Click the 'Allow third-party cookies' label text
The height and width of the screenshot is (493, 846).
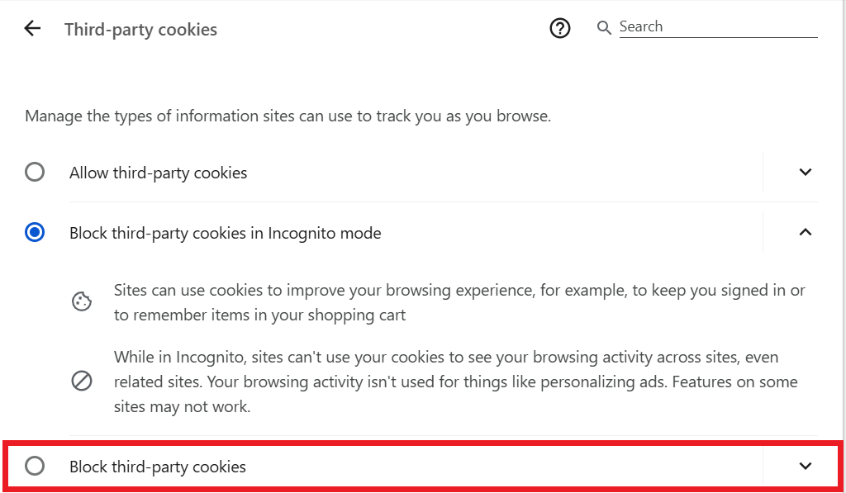coord(158,173)
